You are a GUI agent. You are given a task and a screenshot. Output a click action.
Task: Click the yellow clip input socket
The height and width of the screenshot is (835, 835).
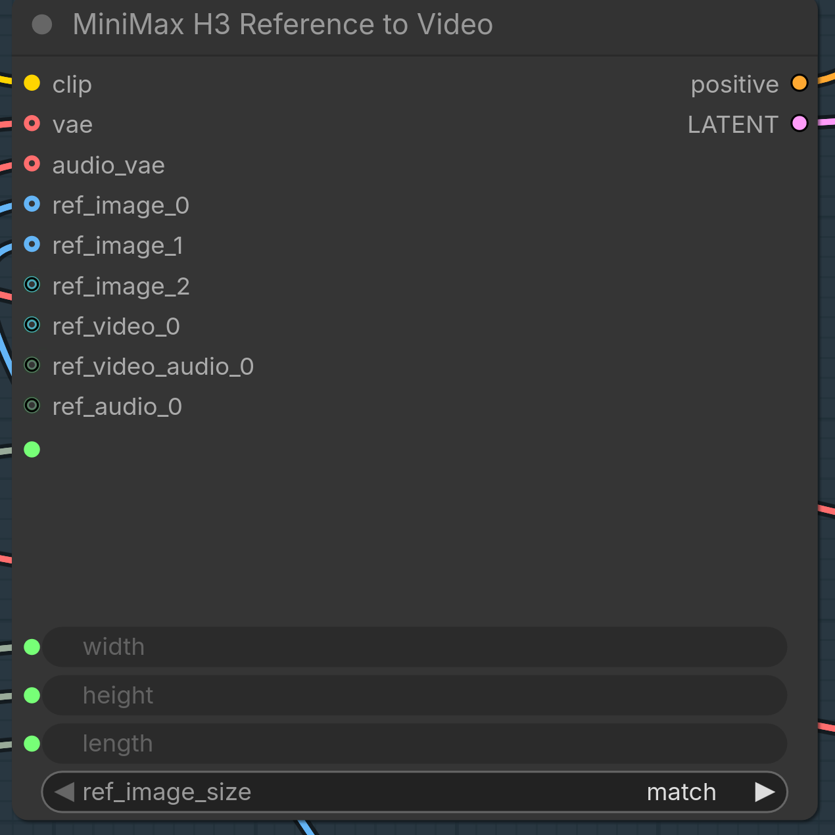click(x=32, y=83)
